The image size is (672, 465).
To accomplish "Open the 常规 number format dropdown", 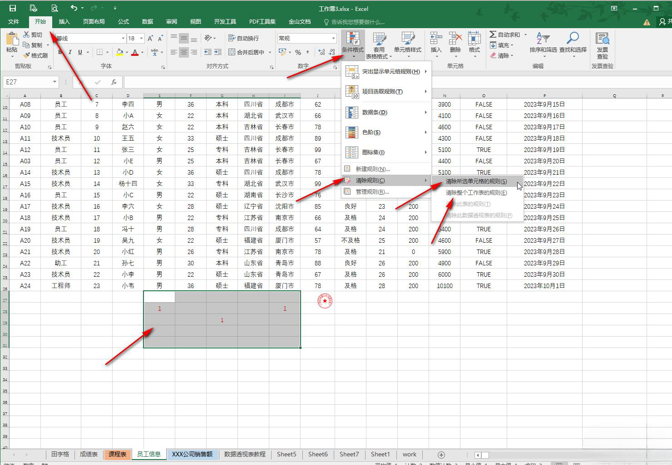I will [x=333, y=38].
